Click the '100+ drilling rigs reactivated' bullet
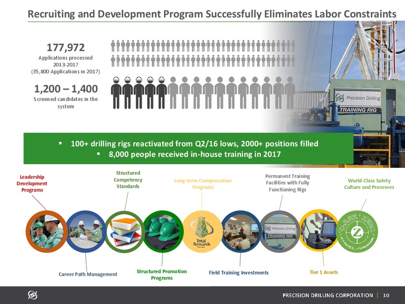 click(x=194, y=143)
